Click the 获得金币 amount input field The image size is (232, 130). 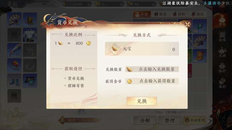pos(152,81)
